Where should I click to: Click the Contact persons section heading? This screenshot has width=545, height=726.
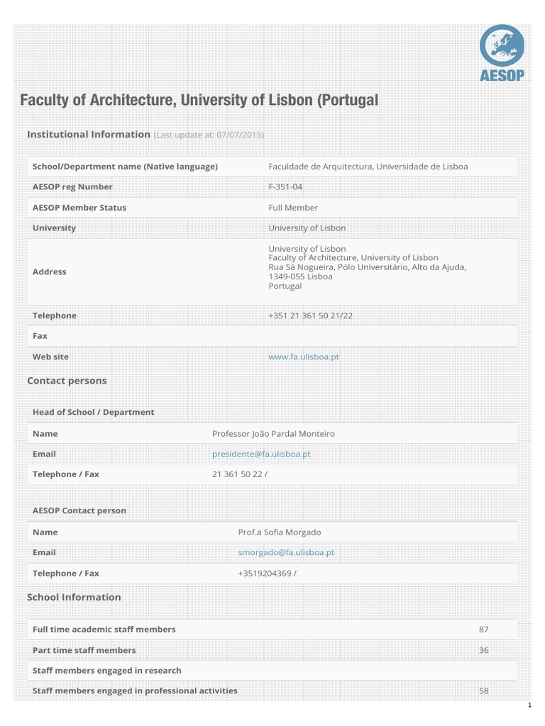coord(67,381)
